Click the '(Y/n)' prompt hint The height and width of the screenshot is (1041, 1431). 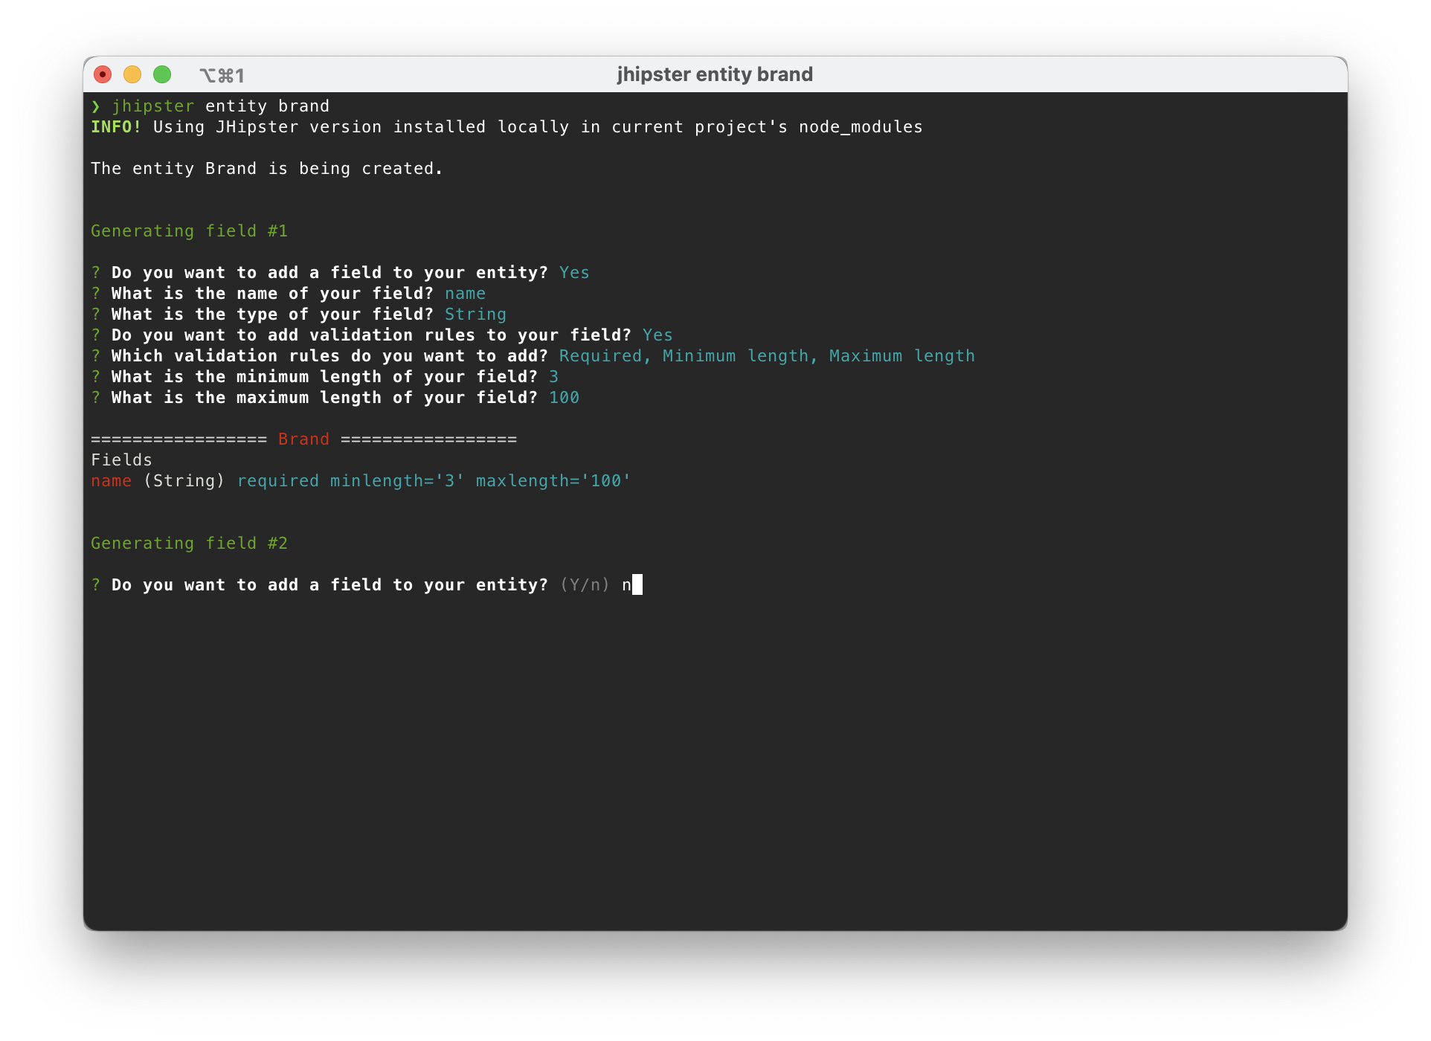coord(585,585)
